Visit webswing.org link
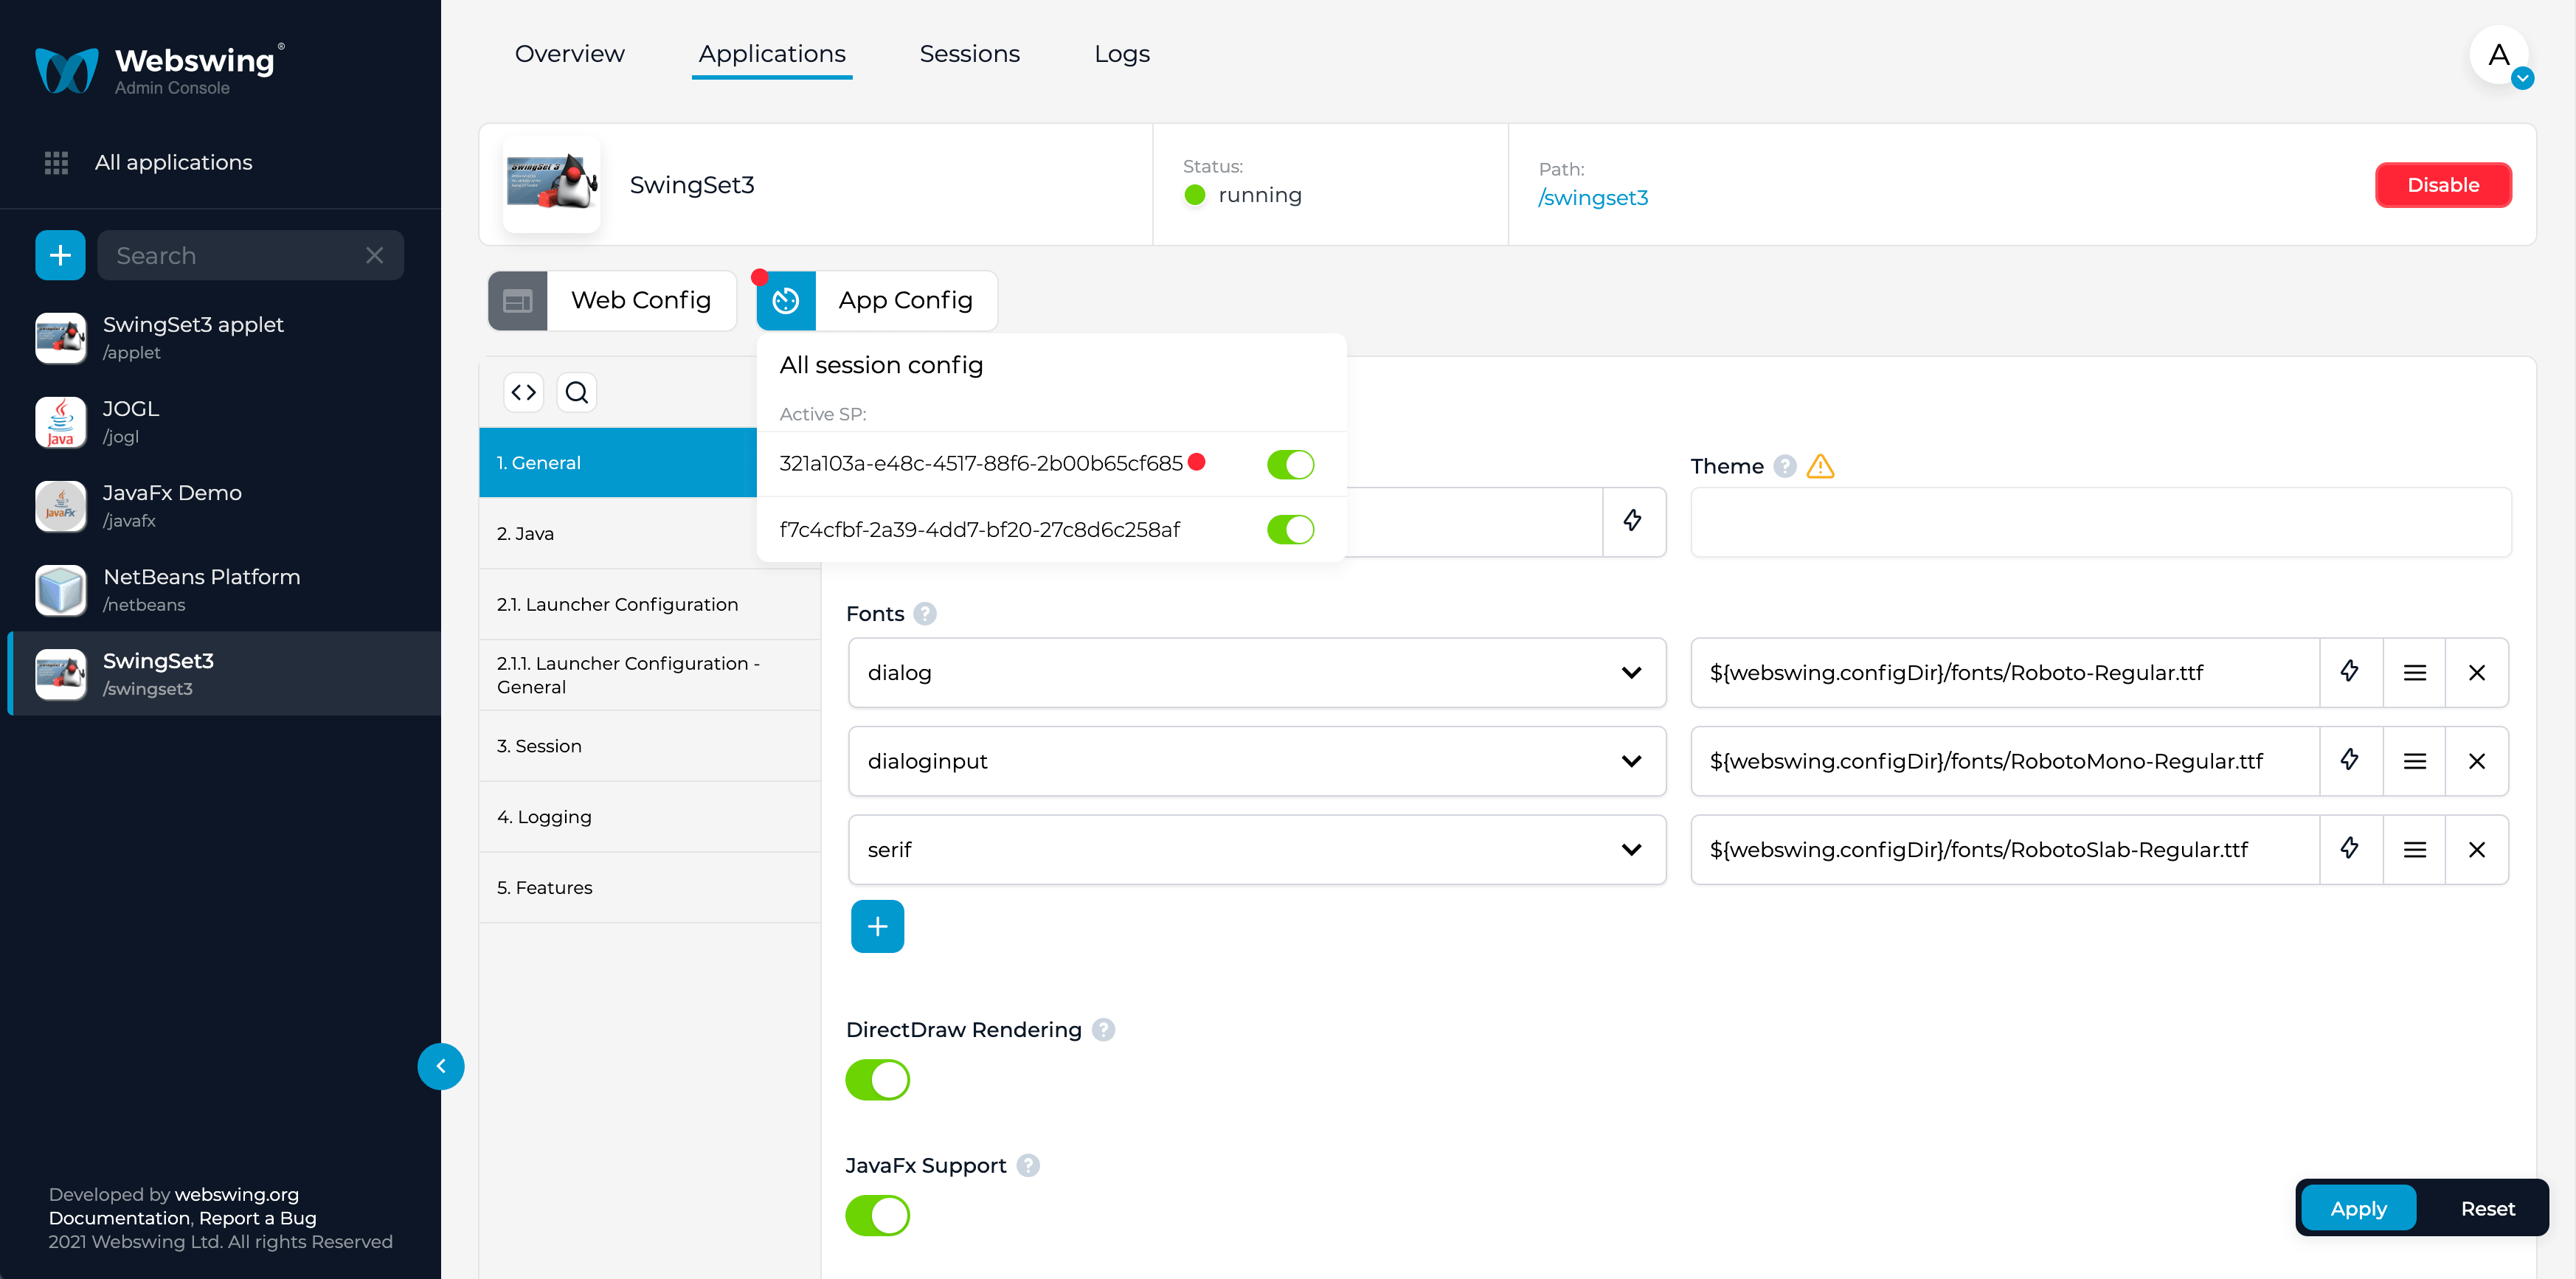This screenshot has height=1279, width=2576. 237,1194
